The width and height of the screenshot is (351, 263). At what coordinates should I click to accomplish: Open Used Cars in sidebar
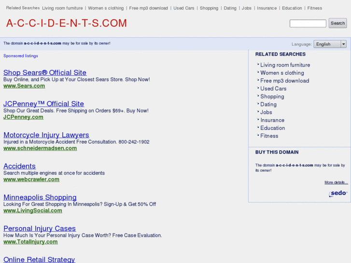[x=273, y=89]
